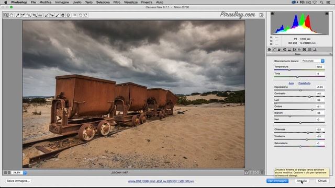Choose the Radial Filter tool
This screenshot has width=335, height=188.
(69, 15)
